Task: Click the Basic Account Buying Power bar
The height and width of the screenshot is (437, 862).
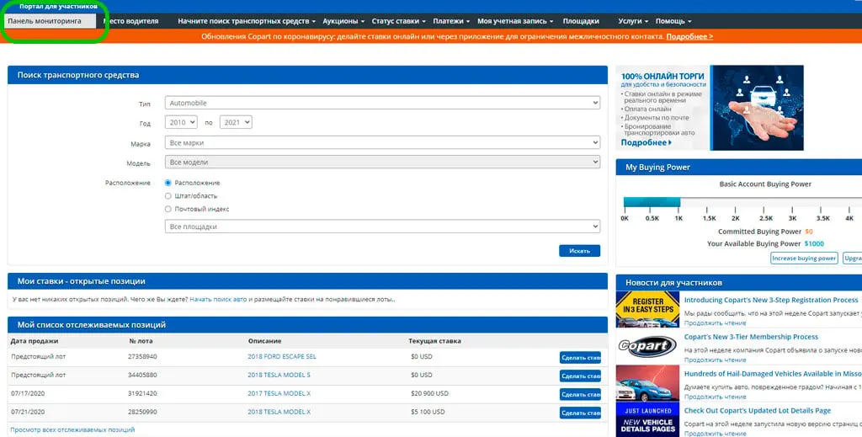Action: coord(742,202)
